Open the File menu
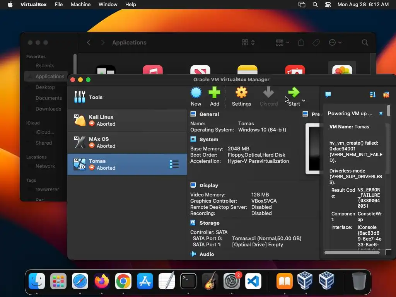Screen dimensions: 396x297 [59, 5]
